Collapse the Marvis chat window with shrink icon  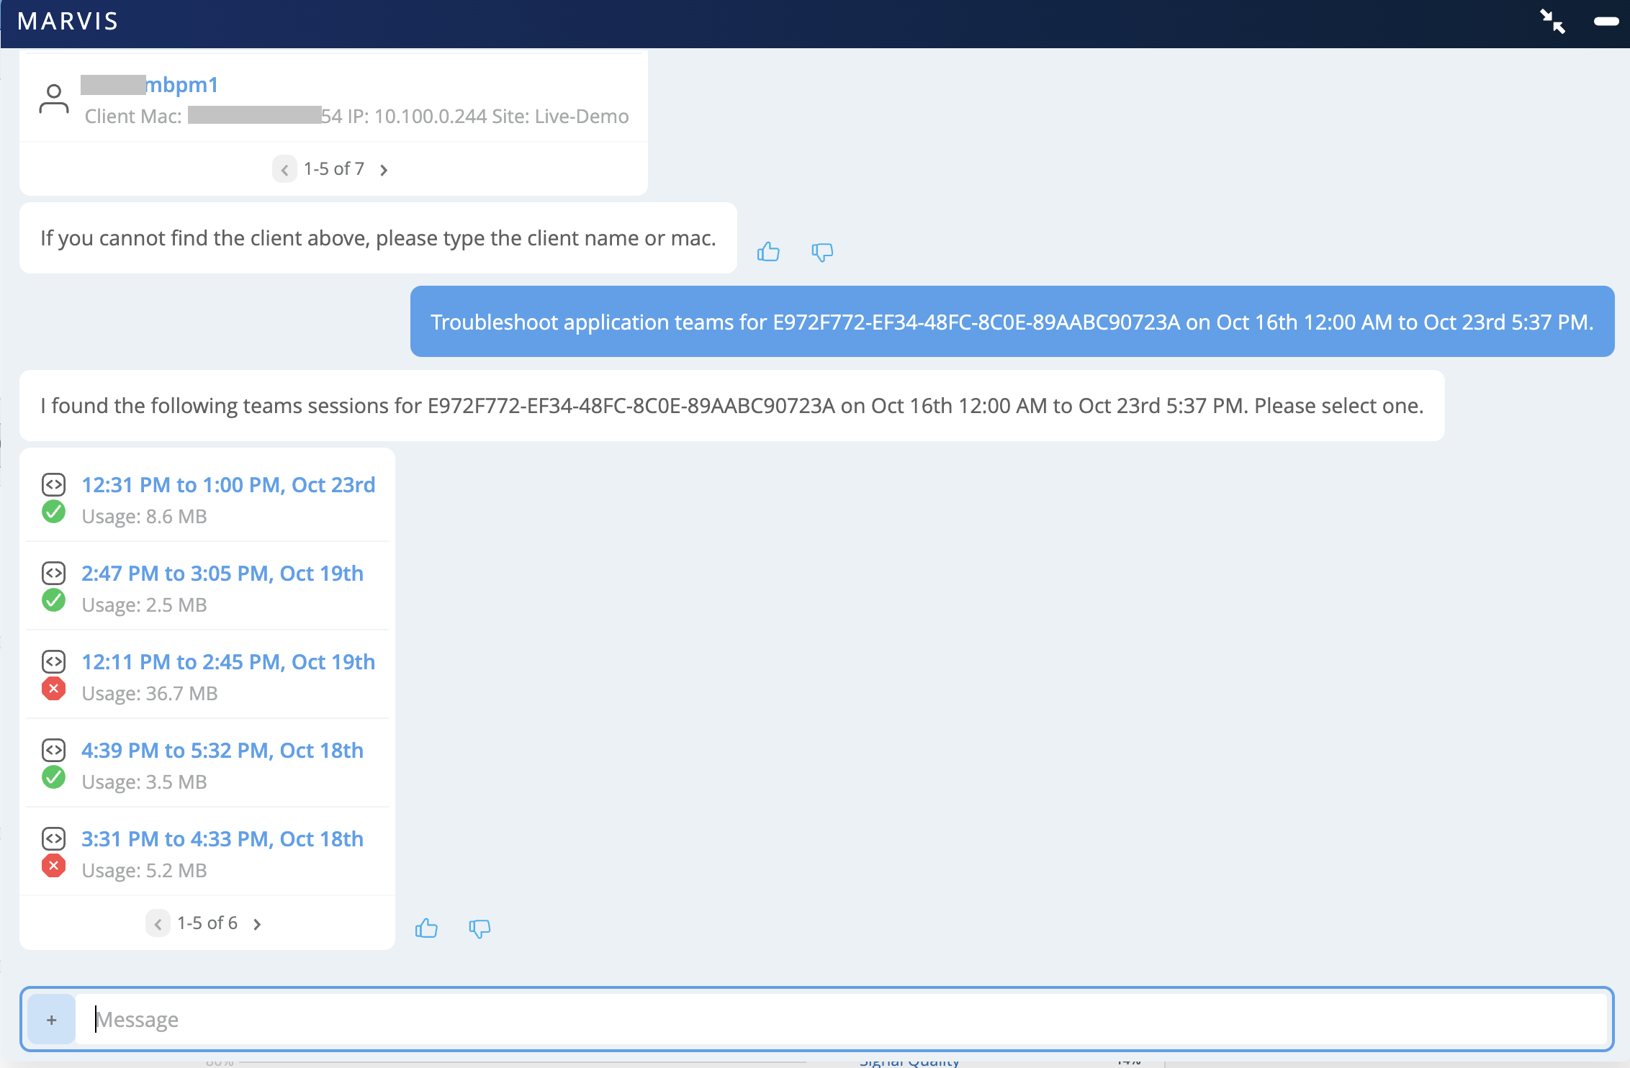1552,22
